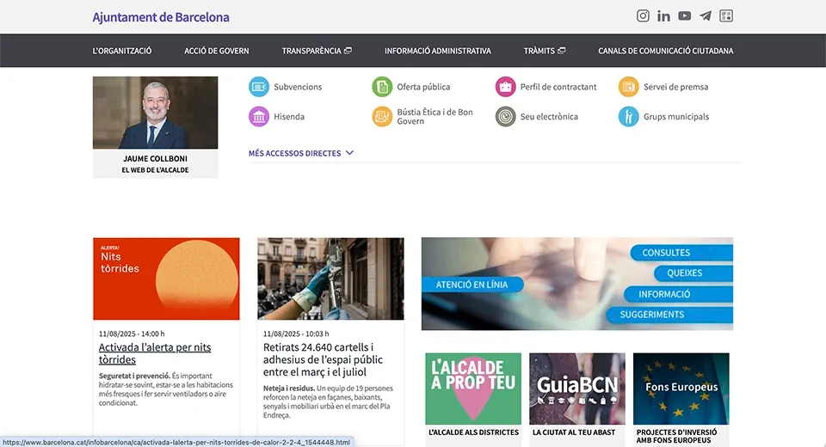Open El web de l'alcalde caption

click(x=156, y=170)
